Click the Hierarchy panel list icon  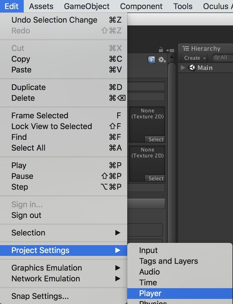(x=186, y=48)
